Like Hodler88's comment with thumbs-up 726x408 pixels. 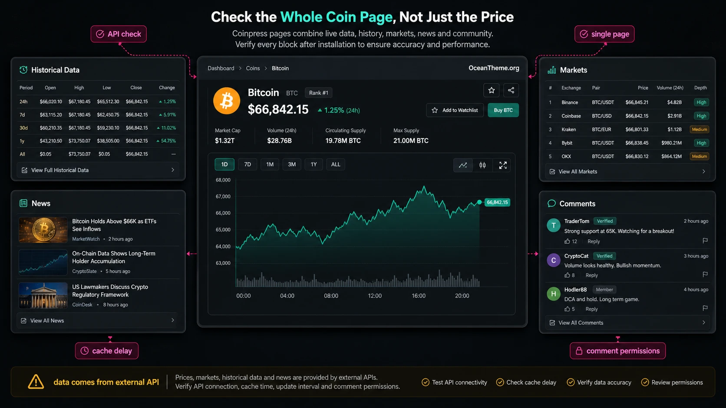click(x=567, y=309)
